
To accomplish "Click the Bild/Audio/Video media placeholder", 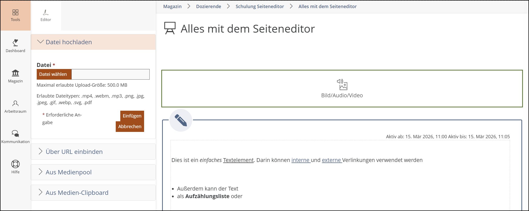I will click(342, 89).
